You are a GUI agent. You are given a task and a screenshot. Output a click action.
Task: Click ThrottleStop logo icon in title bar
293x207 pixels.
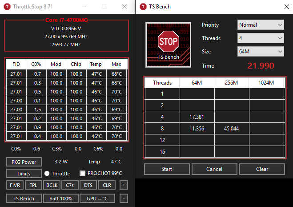coord(7,7)
